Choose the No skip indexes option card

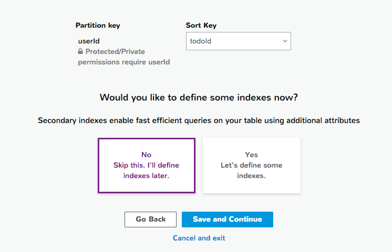pyautogui.click(x=147, y=166)
